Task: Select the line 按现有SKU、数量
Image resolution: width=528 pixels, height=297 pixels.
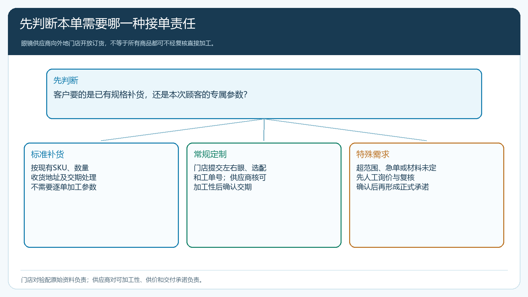Action: [60, 168]
